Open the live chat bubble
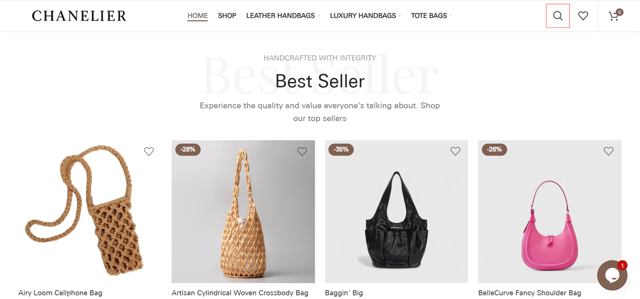This screenshot has height=299, width=640. (612, 275)
